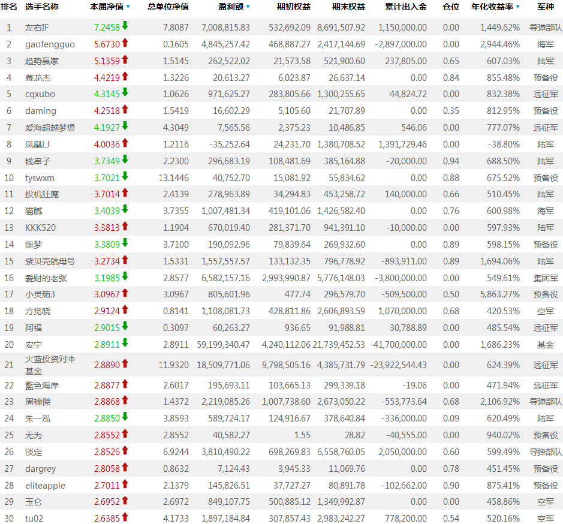Image resolution: width=563 pixels, height=524 pixels.
Task: Click the red up arrow beside 4.0036
Action: click(125, 143)
